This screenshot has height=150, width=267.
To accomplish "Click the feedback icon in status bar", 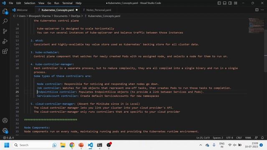I will click(x=256, y=137).
